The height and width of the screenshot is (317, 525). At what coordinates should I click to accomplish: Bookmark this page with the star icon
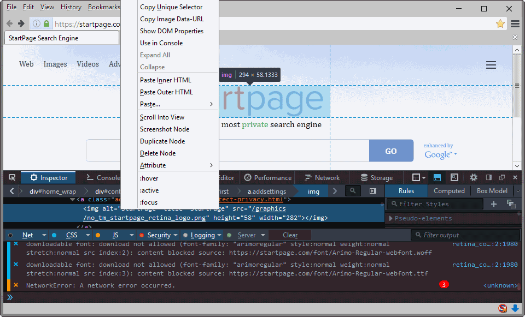click(500, 23)
